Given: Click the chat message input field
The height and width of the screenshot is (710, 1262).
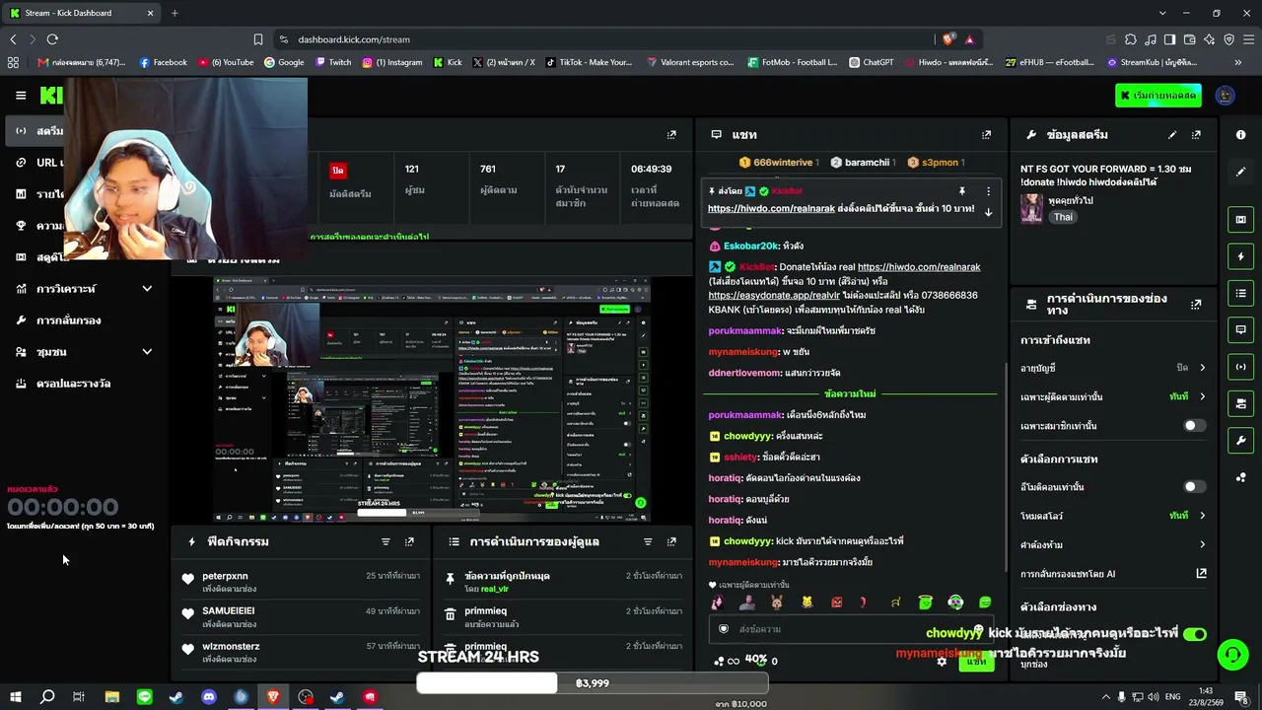Looking at the screenshot, I should (853, 629).
